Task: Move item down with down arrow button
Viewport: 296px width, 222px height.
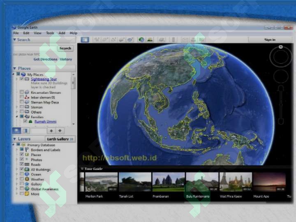Action: (x=60, y=130)
